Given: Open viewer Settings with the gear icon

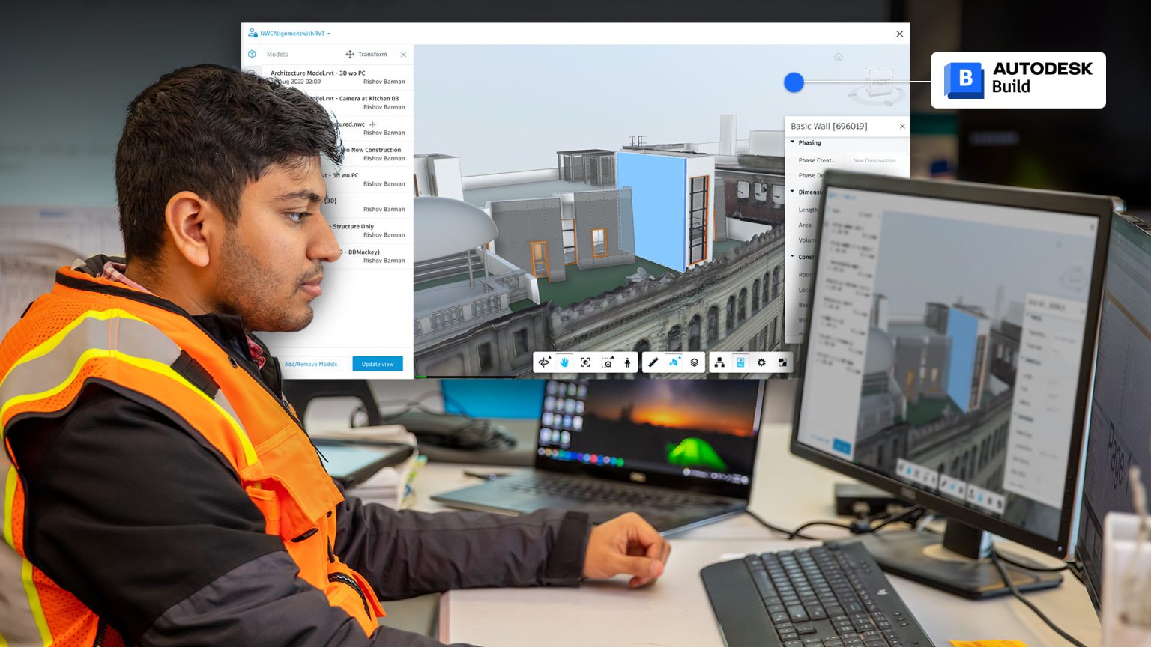Looking at the screenshot, I should pyautogui.click(x=762, y=362).
